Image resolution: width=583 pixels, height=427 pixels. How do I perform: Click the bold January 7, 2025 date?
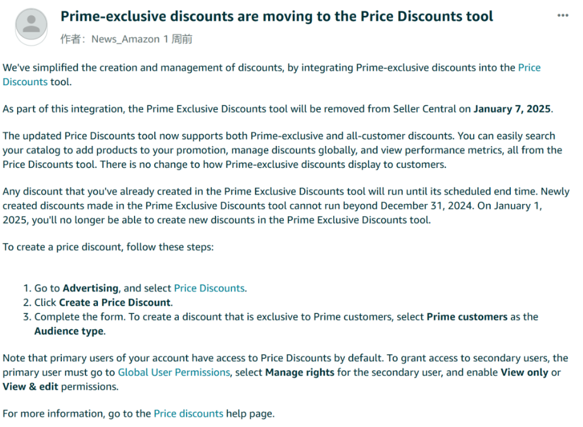[x=512, y=109]
